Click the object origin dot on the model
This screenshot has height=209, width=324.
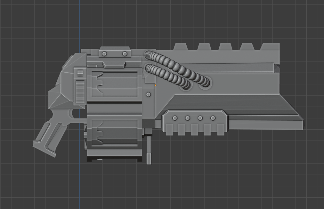pos(156,85)
